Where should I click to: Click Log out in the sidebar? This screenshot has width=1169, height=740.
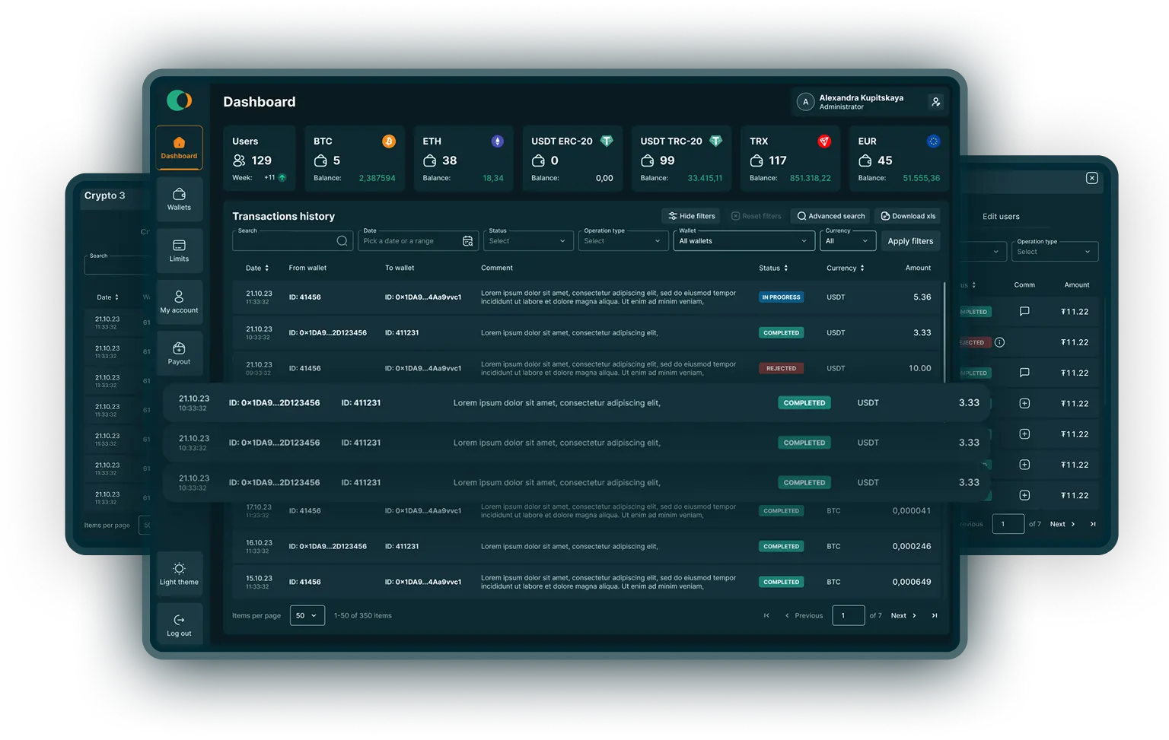coord(179,625)
